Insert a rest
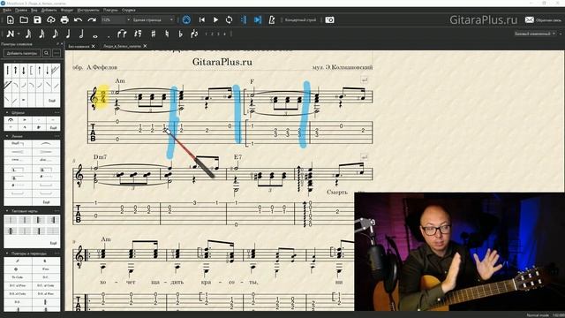The image size is (565, 318). [x=138, y=34]
